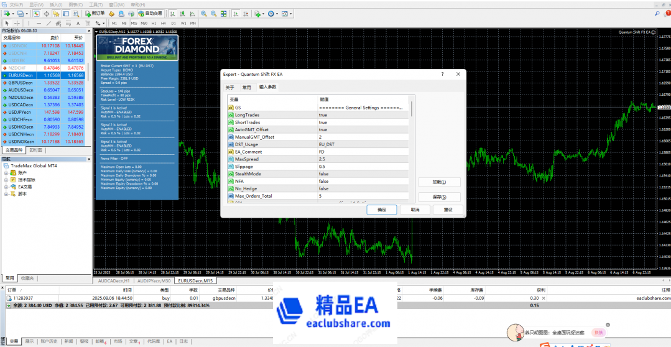Click the StealthMode value 'false' cell
Viewport: 671px width, 347px height.
[323, 174]
